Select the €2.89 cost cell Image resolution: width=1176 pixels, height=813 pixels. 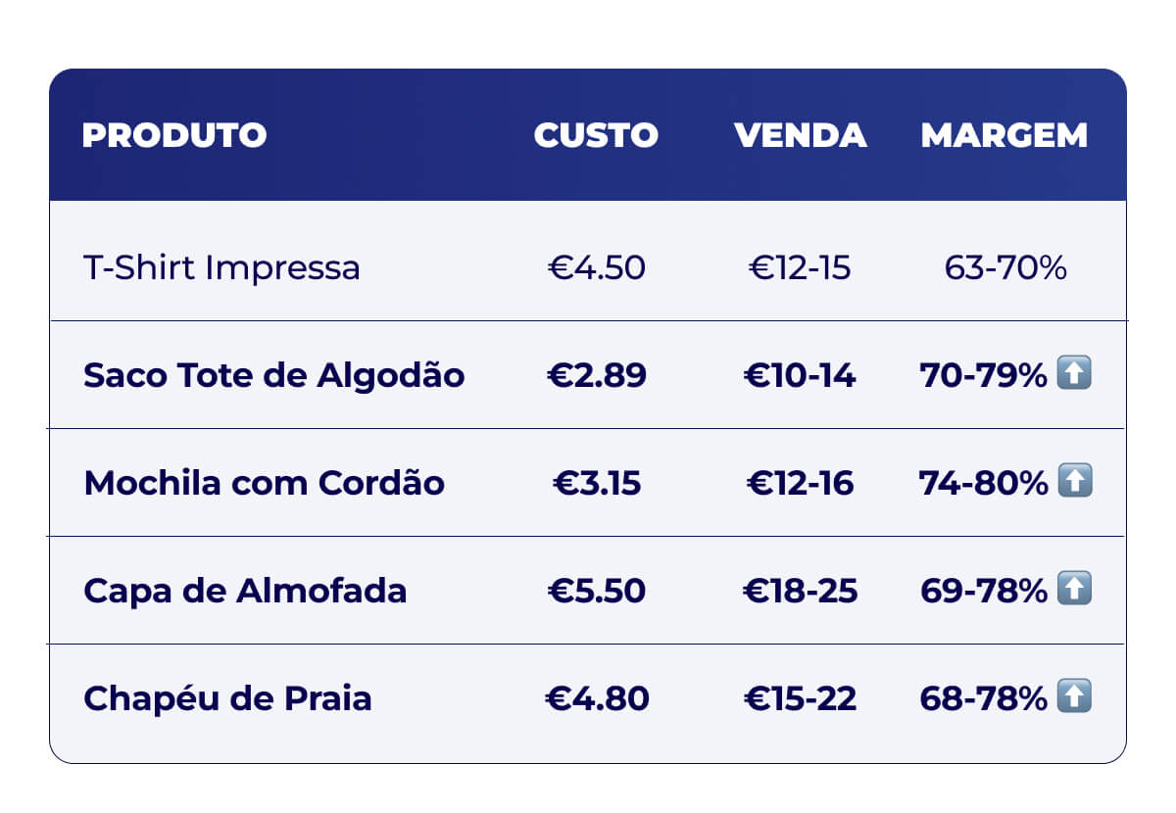(596, 375)
